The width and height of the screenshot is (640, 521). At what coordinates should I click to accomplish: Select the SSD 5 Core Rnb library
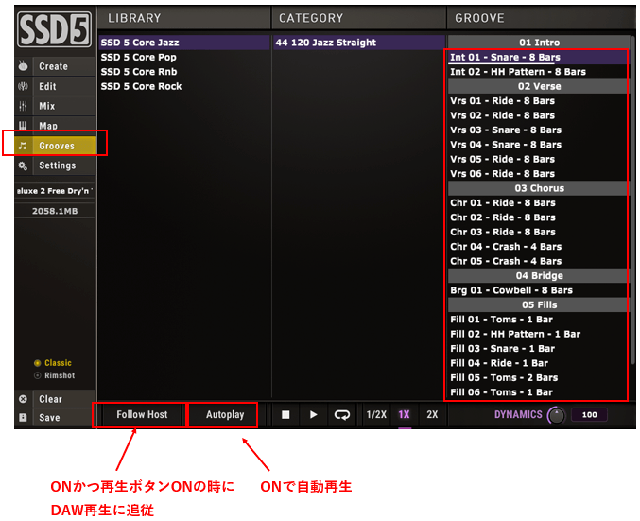pyautogui.click(x=184, y=72)
